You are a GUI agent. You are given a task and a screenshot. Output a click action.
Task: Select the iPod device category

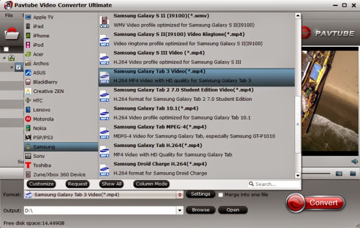click(61, 45)
